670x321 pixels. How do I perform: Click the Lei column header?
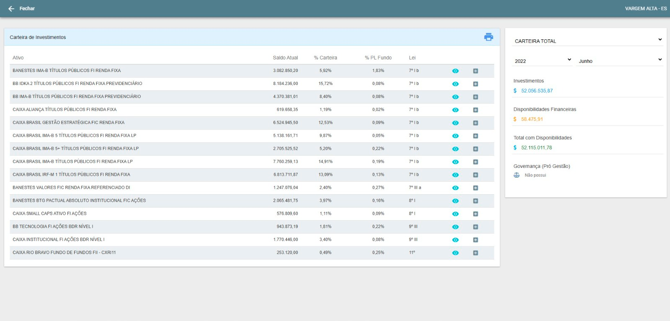pyautogui.click(x=412, y=58)
